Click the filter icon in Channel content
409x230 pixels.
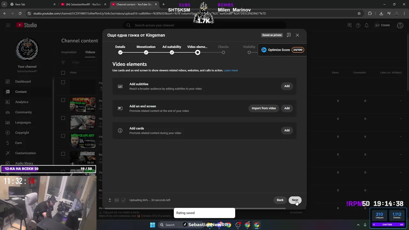pos(63,63)
